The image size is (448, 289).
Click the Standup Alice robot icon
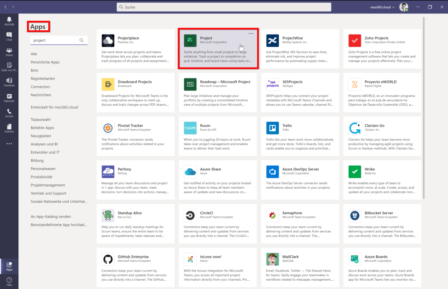pos(108,215)
